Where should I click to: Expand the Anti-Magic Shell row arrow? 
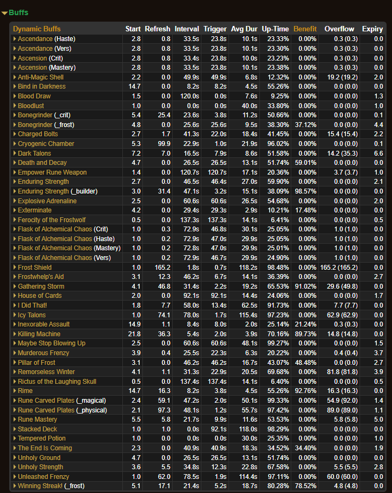coord(15,77)
